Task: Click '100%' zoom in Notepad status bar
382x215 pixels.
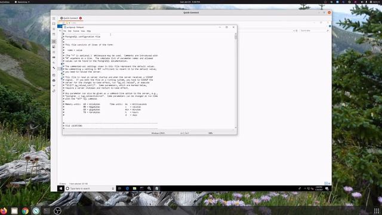Action: (211, 133)
